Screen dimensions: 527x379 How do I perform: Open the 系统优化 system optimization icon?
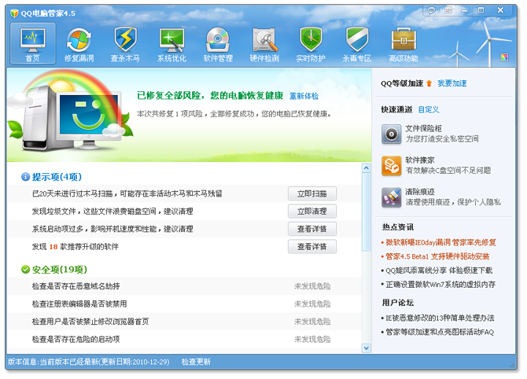point(171,44)
